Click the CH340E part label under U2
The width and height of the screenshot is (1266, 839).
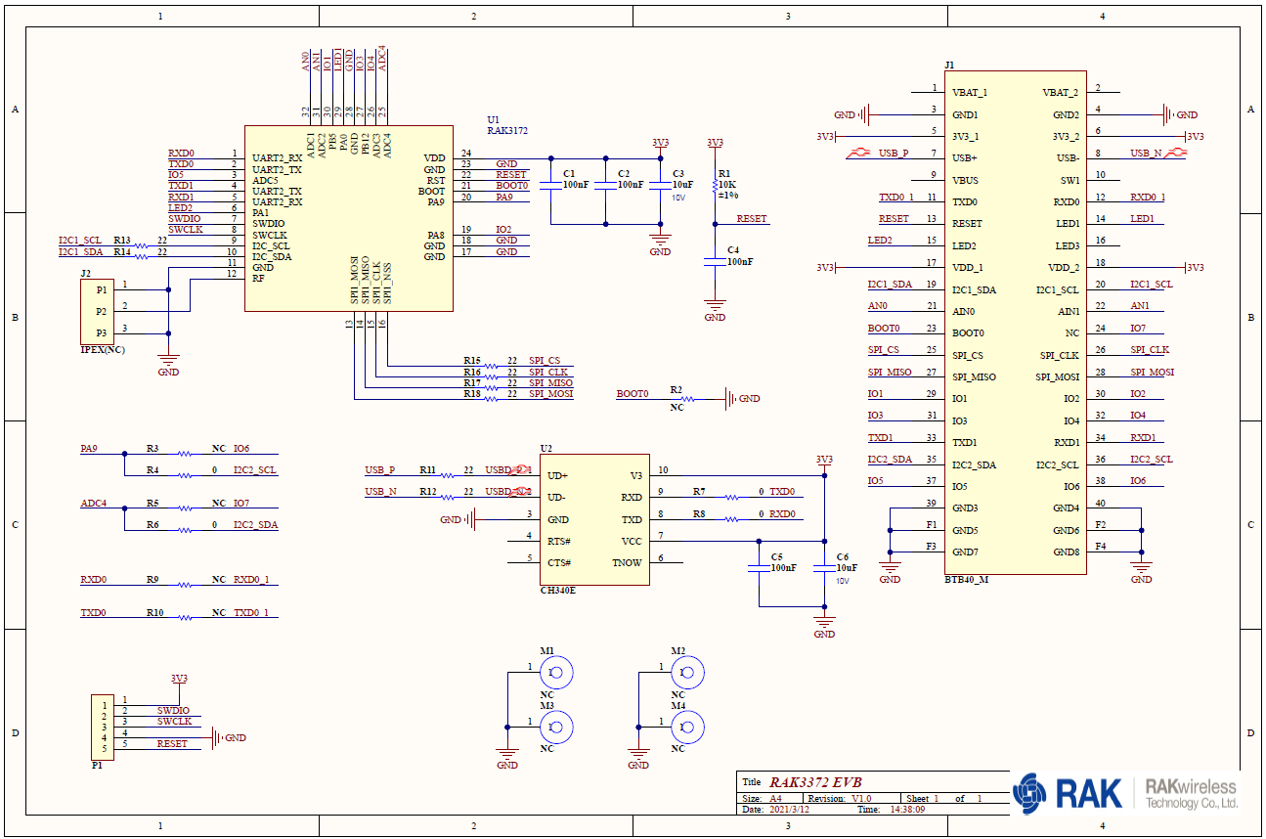(558, 592)
